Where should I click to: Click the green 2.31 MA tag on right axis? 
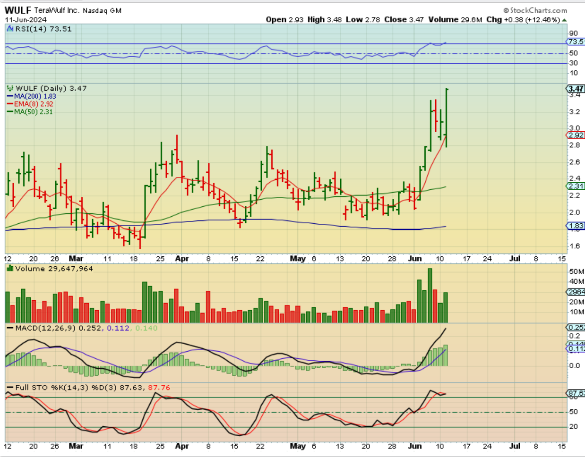click(x=576, y=186)
